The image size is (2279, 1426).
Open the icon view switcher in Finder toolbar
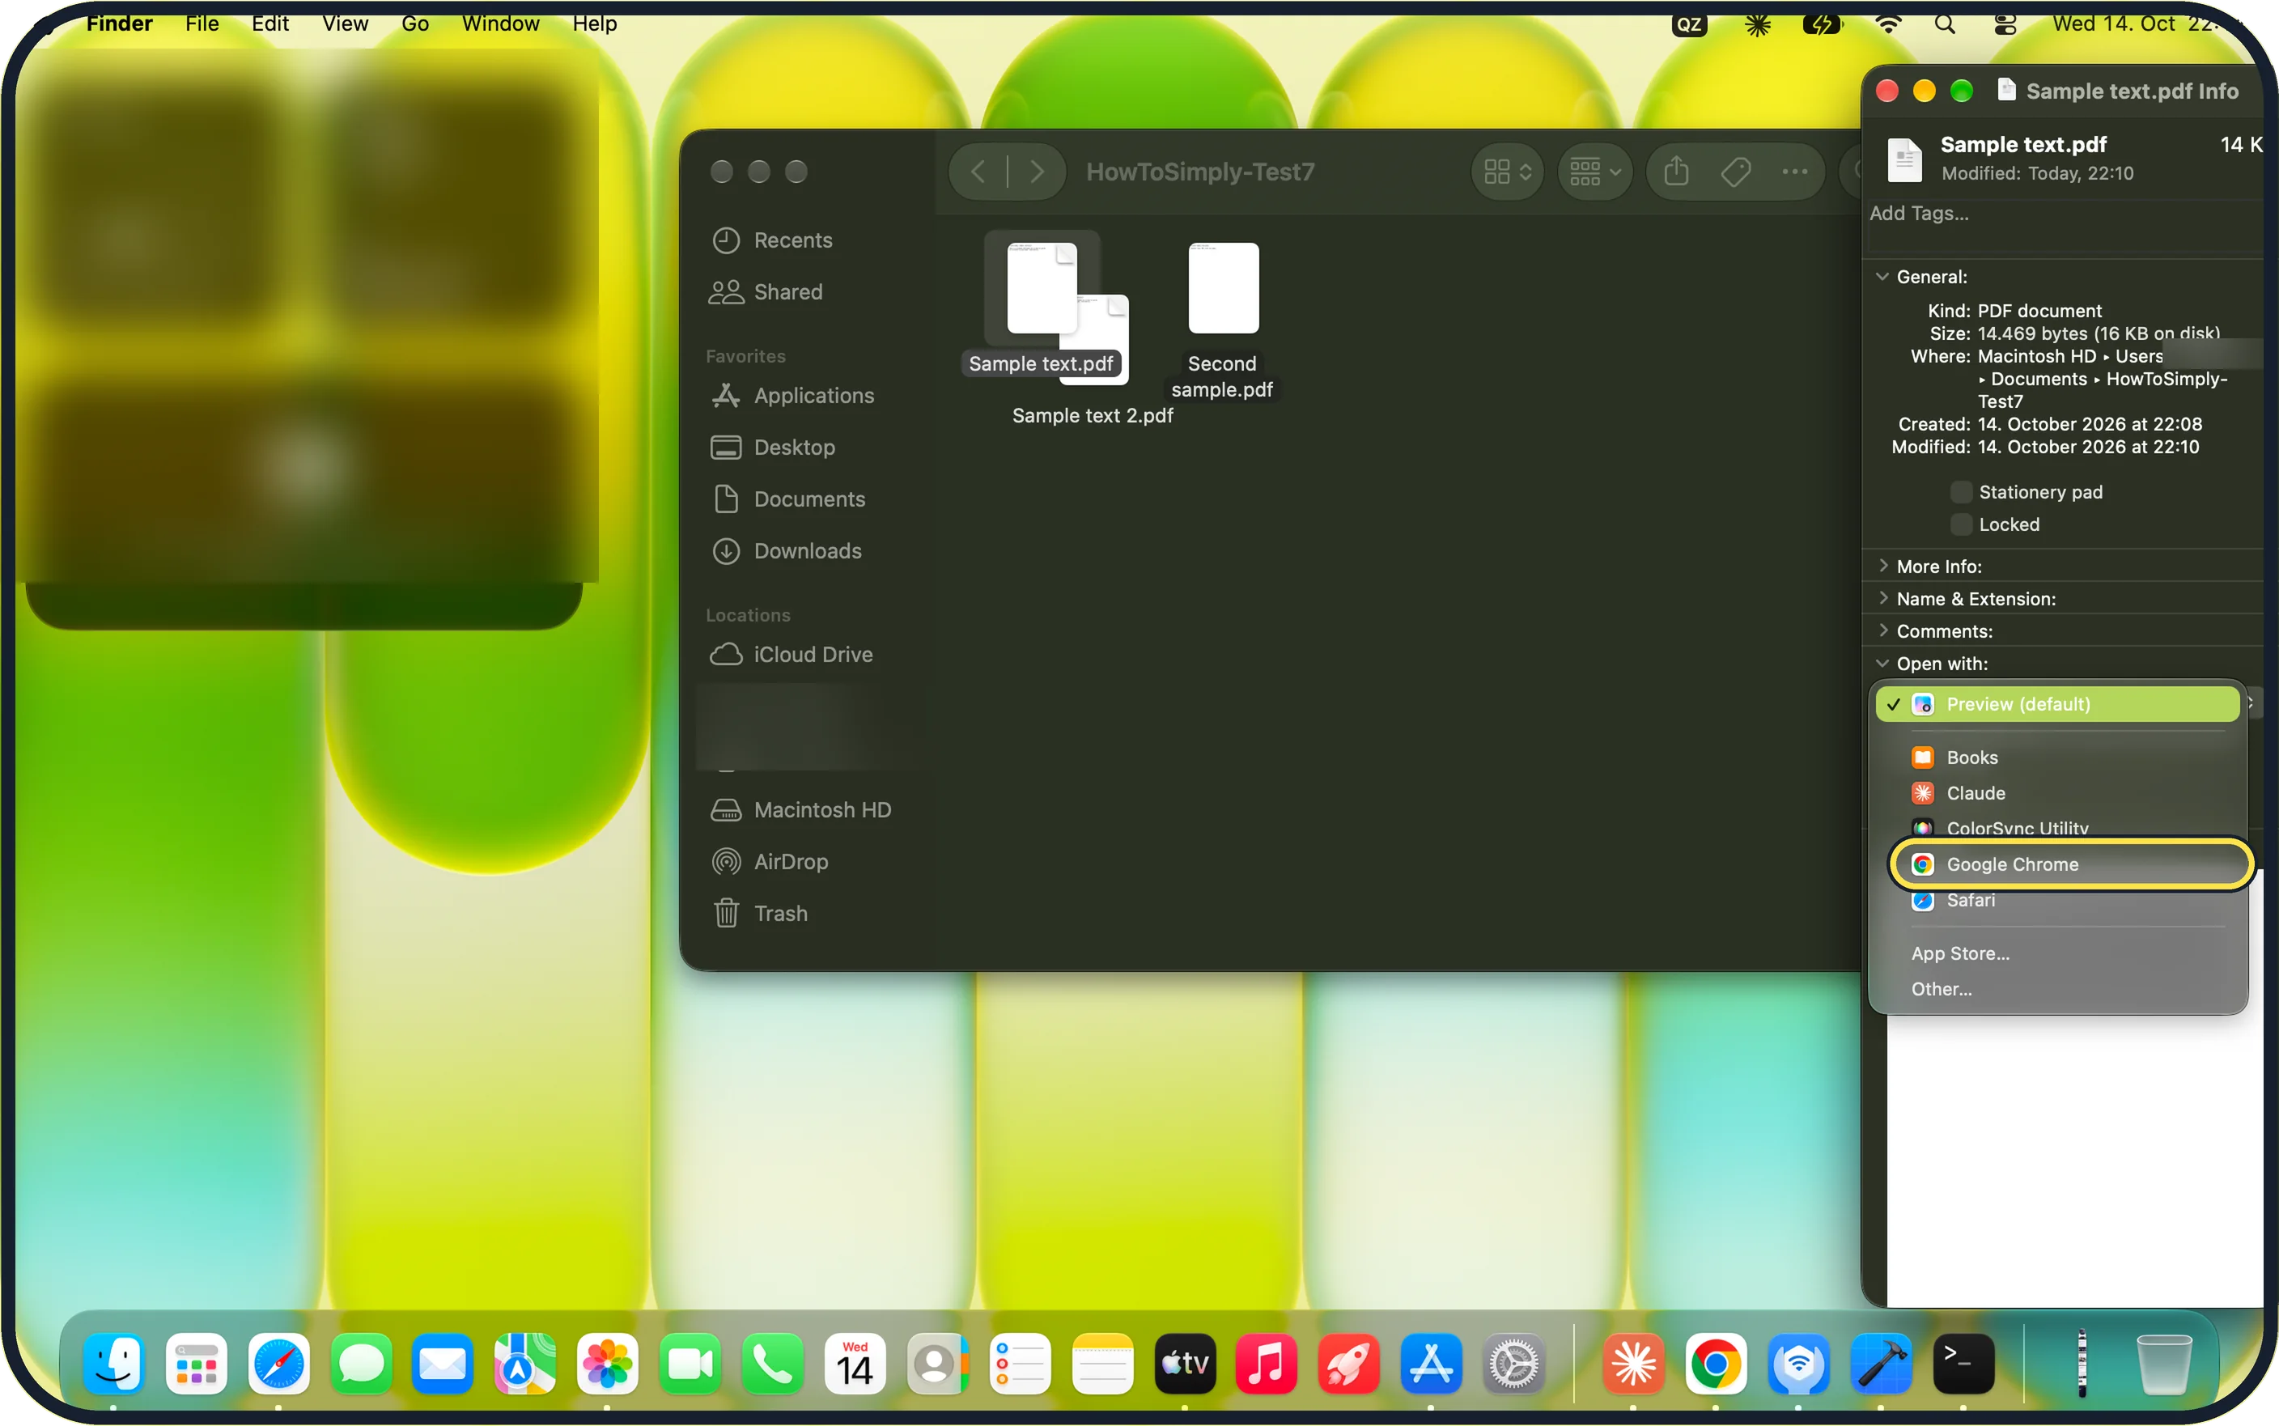point(1507,172)
